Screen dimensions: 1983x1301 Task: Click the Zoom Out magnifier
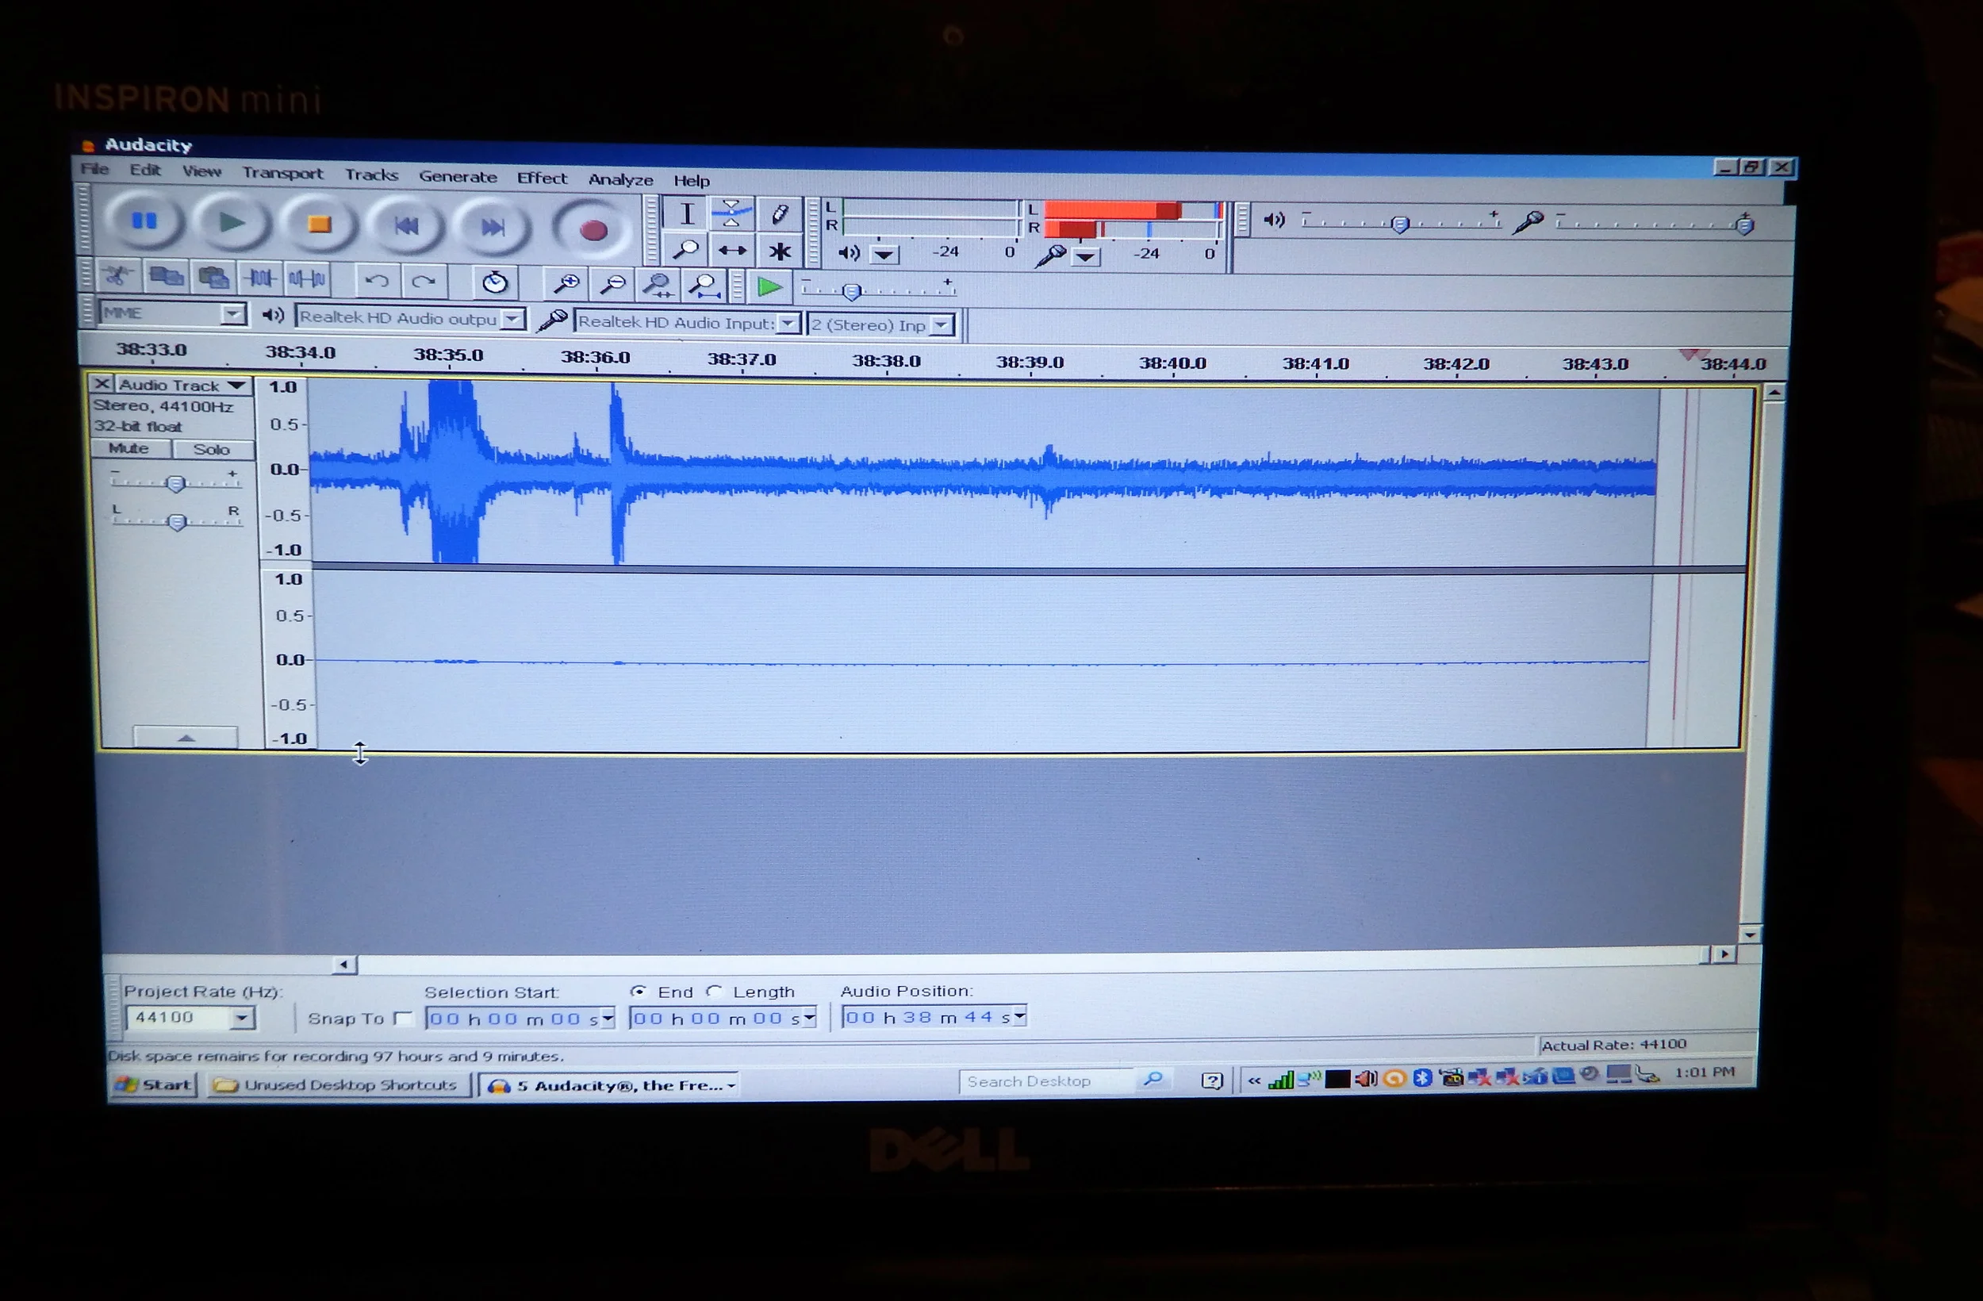(612, 286)
